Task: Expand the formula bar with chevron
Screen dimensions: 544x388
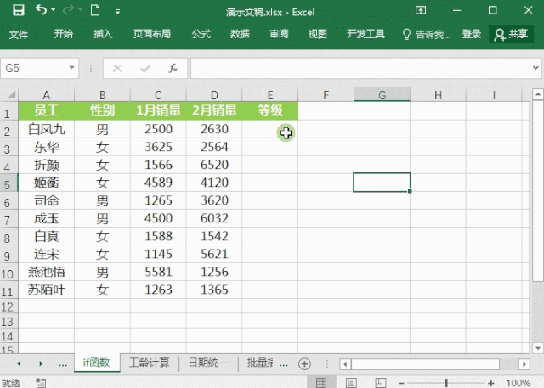Action: click(x=536, y=68)
